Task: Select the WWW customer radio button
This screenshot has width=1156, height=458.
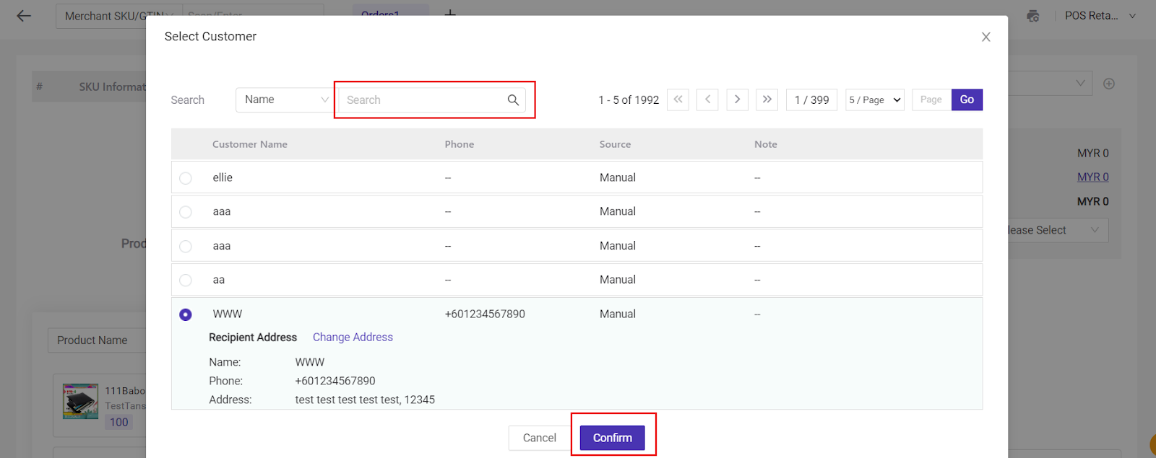Action: (x=186, y=315)
